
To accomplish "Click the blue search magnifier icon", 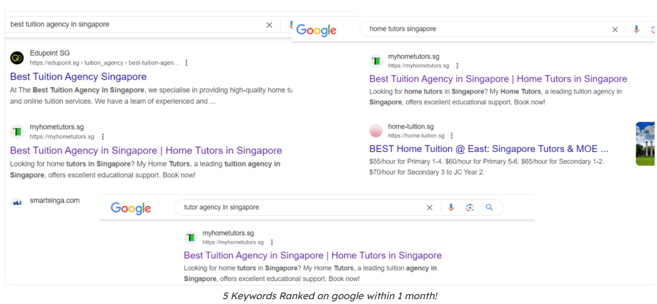I will pos(489,207).
